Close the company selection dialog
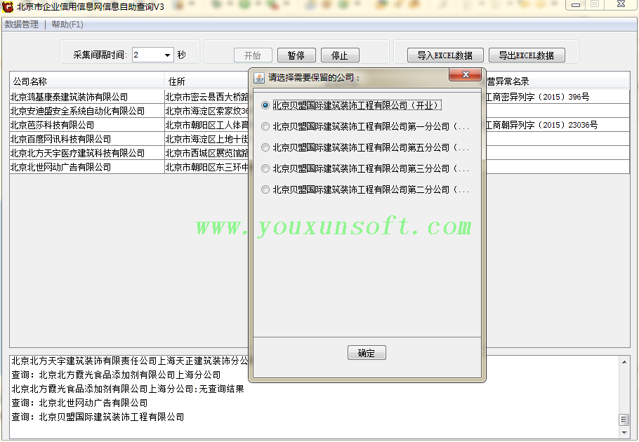The width and height of the screenshot is (639, 442). [466, 74]
